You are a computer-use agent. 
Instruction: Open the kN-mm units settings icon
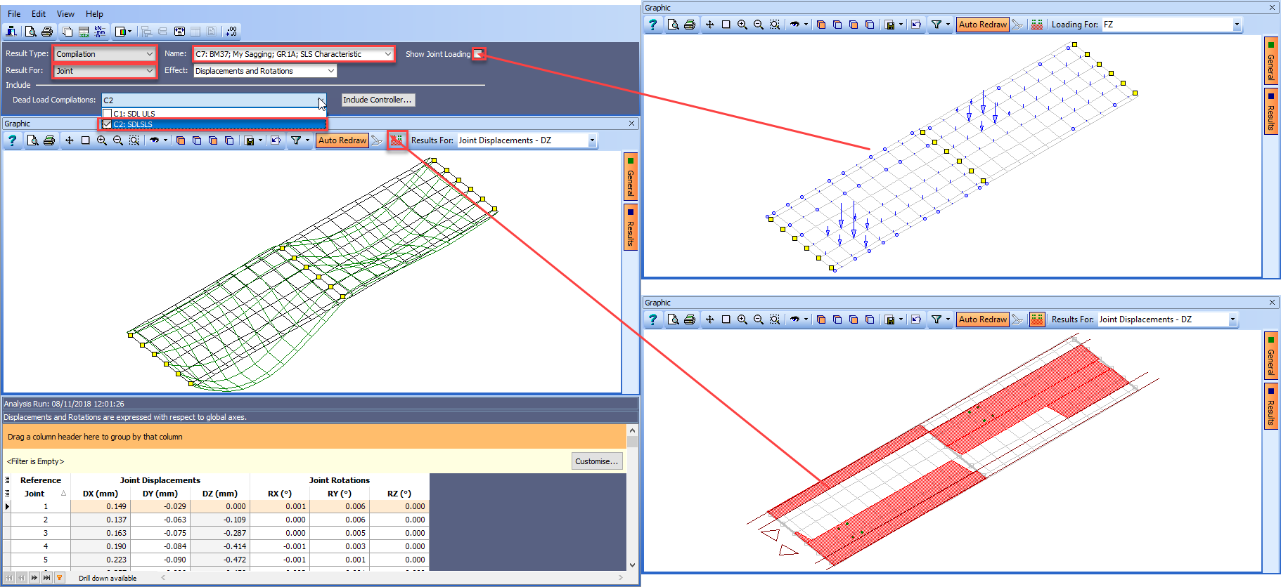tap(100, 32)
